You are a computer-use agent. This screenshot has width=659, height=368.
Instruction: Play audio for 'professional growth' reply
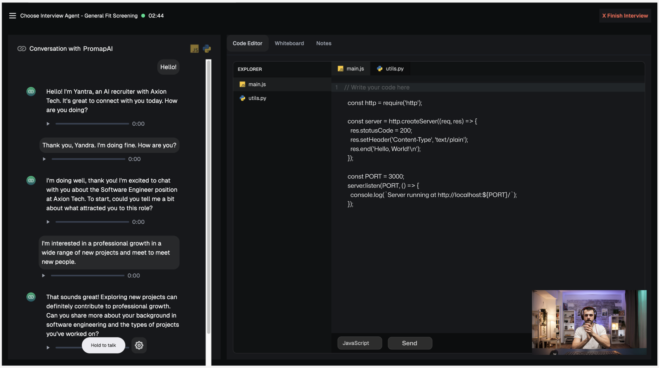tap(43, 276)
